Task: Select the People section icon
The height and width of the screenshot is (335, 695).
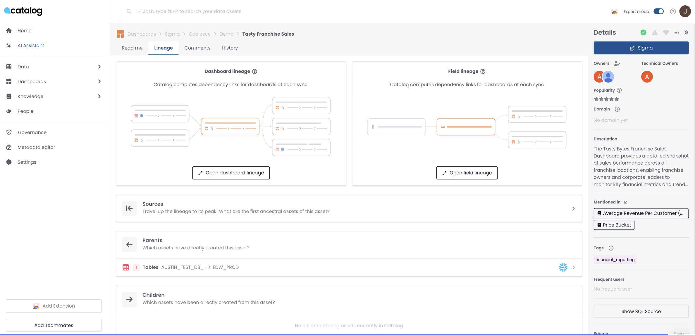Action: 9,111
